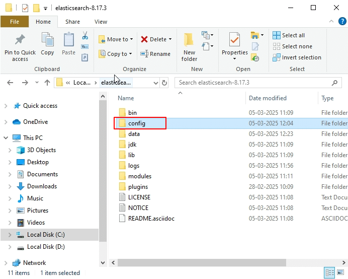Switch to the View ribbon tab

point(101,22)
